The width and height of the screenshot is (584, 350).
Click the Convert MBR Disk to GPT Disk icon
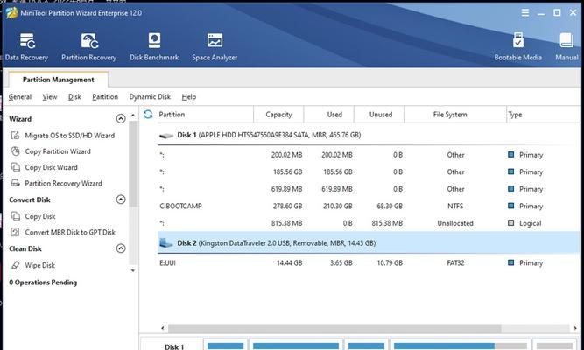pyautogui.click(x=15, y=232)
